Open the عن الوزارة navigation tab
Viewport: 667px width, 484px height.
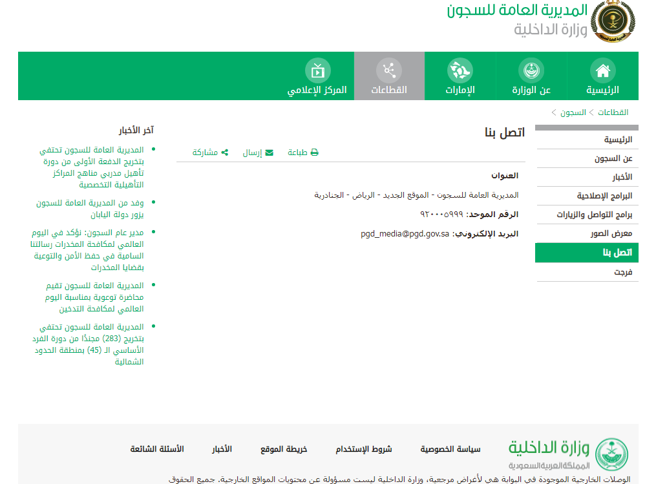(x=531, y=76)
